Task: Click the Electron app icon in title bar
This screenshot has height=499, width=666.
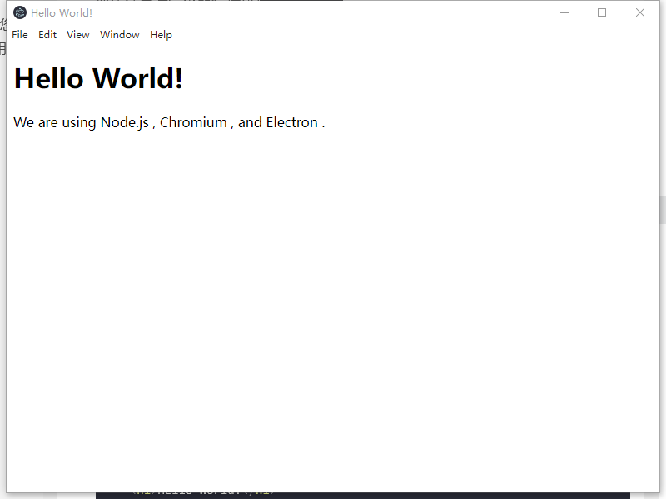Action: tap(19, 12)
